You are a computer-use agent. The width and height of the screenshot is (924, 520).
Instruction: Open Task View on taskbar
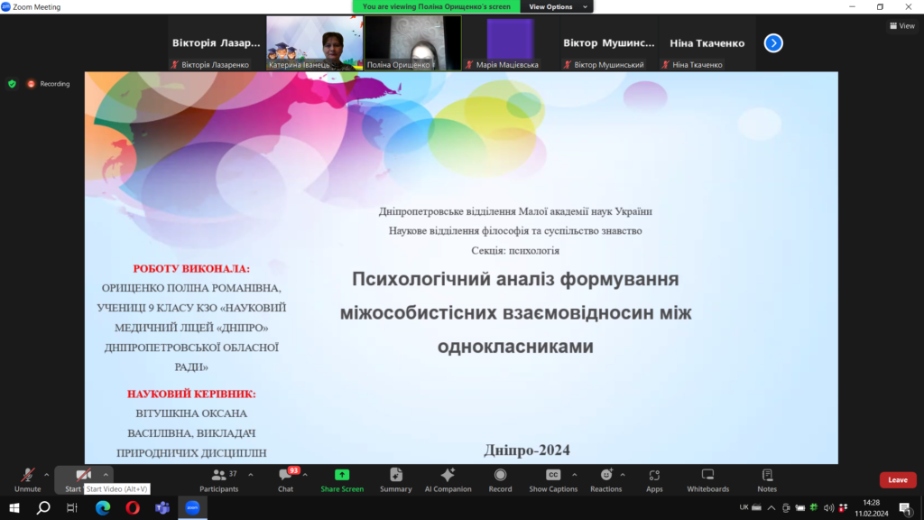click(72, 507)
